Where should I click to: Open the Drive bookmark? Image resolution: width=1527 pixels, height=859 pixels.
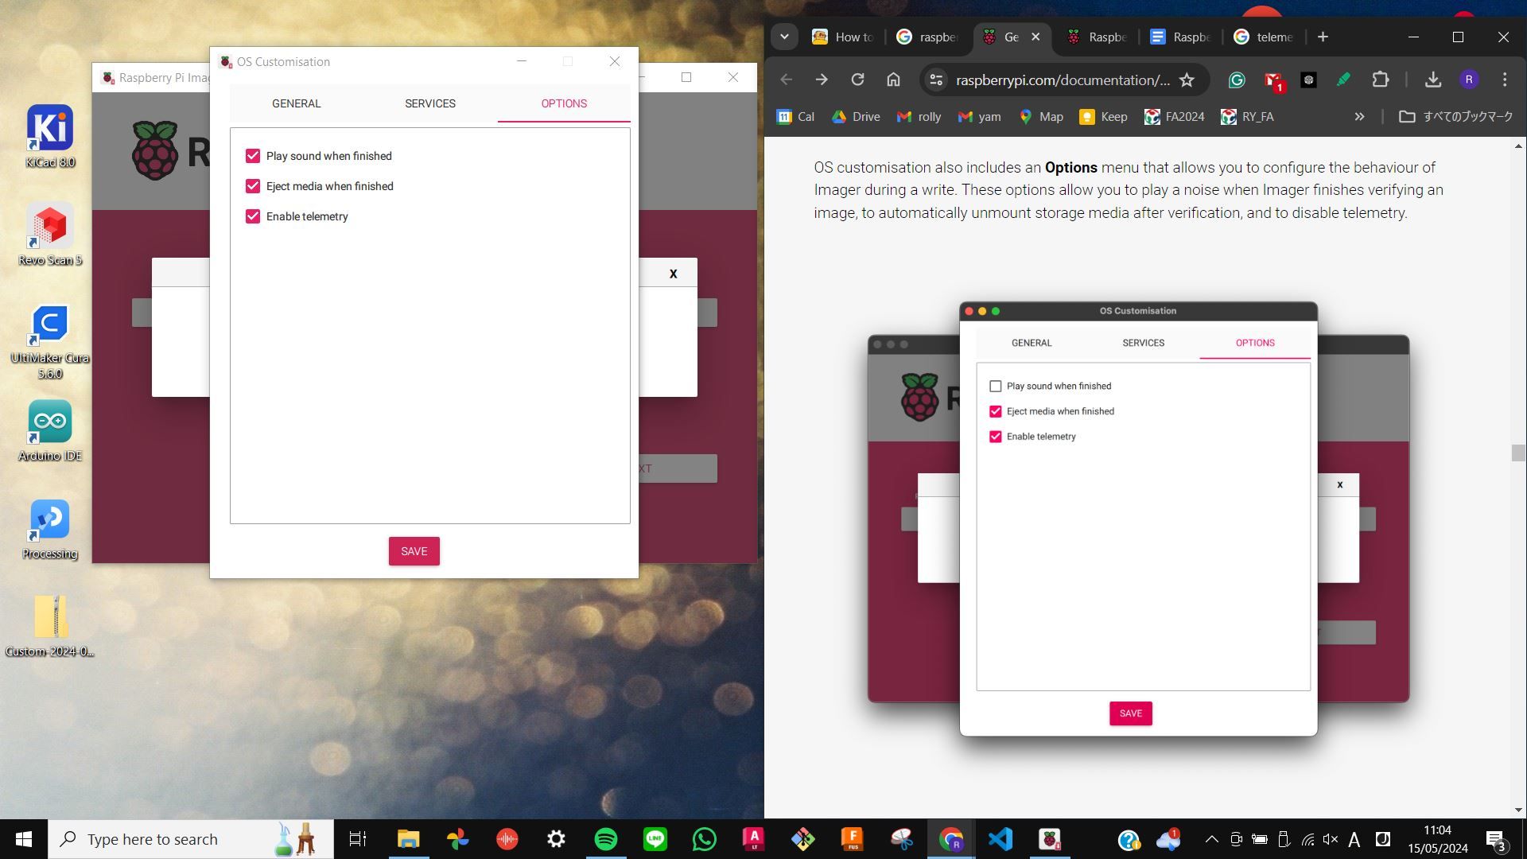coord(856,116)
